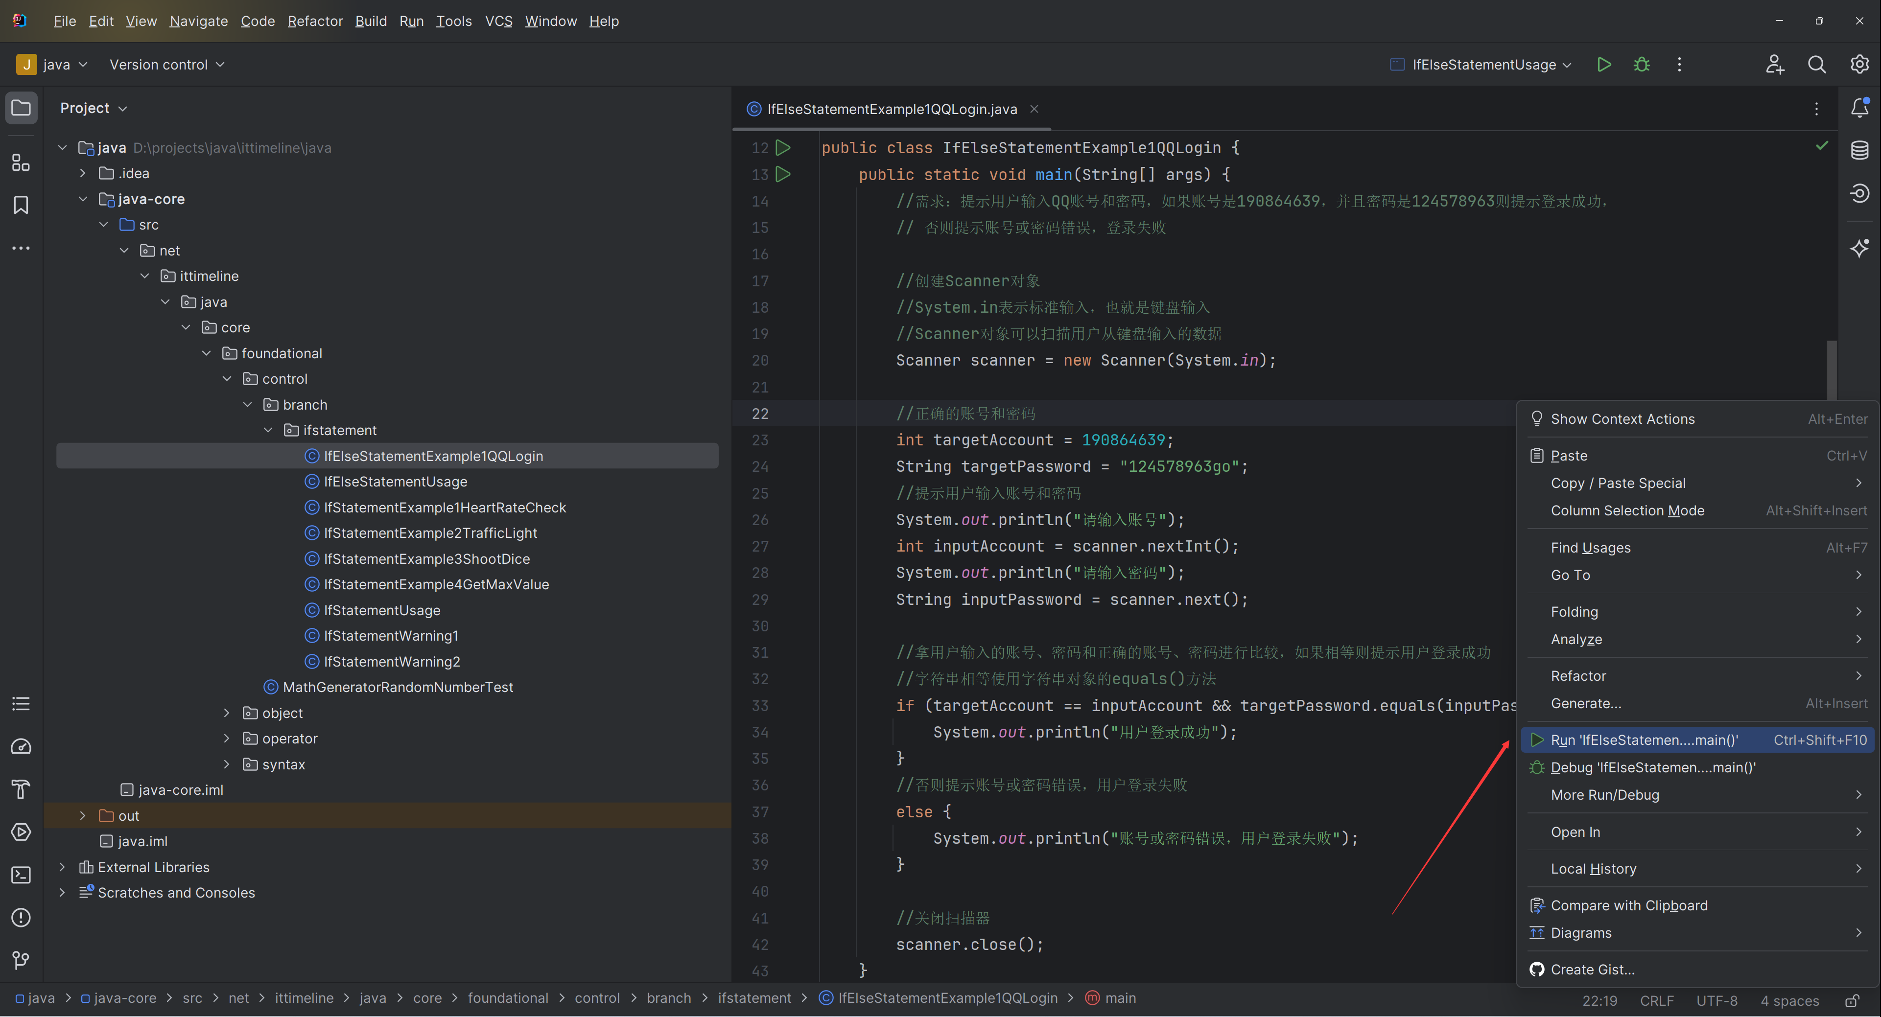Expand the object package
1881x1017 pixels.
pyautogui.click(x=226, y=713)
